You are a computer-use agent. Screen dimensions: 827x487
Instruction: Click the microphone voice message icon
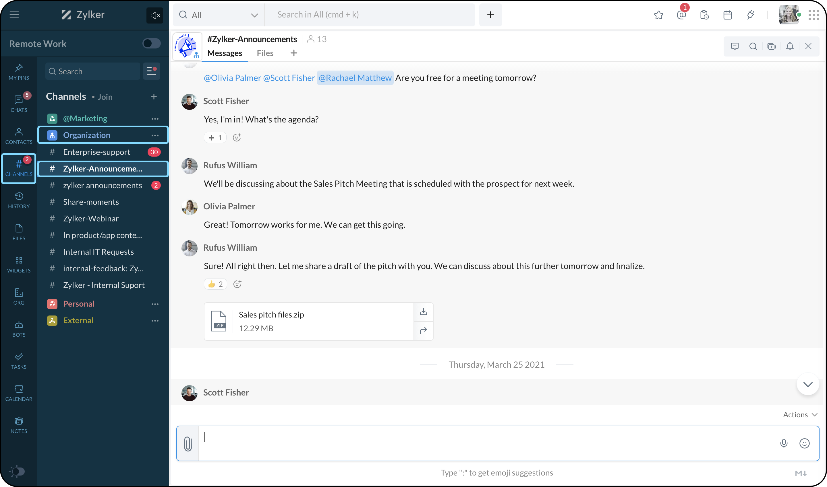point(784,443)
